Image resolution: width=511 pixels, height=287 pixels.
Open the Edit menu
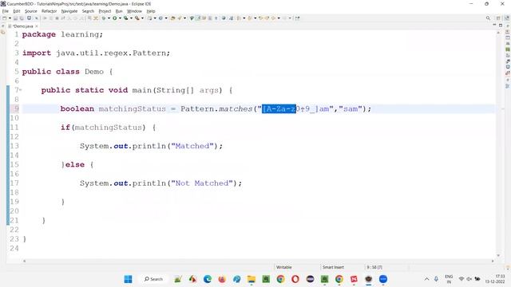tap(17, 11)
